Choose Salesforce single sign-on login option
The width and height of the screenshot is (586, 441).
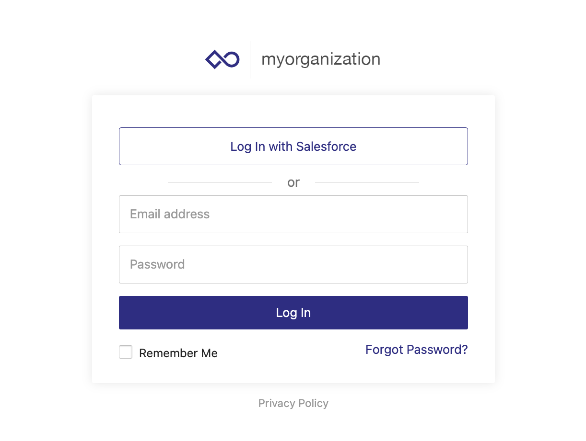point(293,147)
